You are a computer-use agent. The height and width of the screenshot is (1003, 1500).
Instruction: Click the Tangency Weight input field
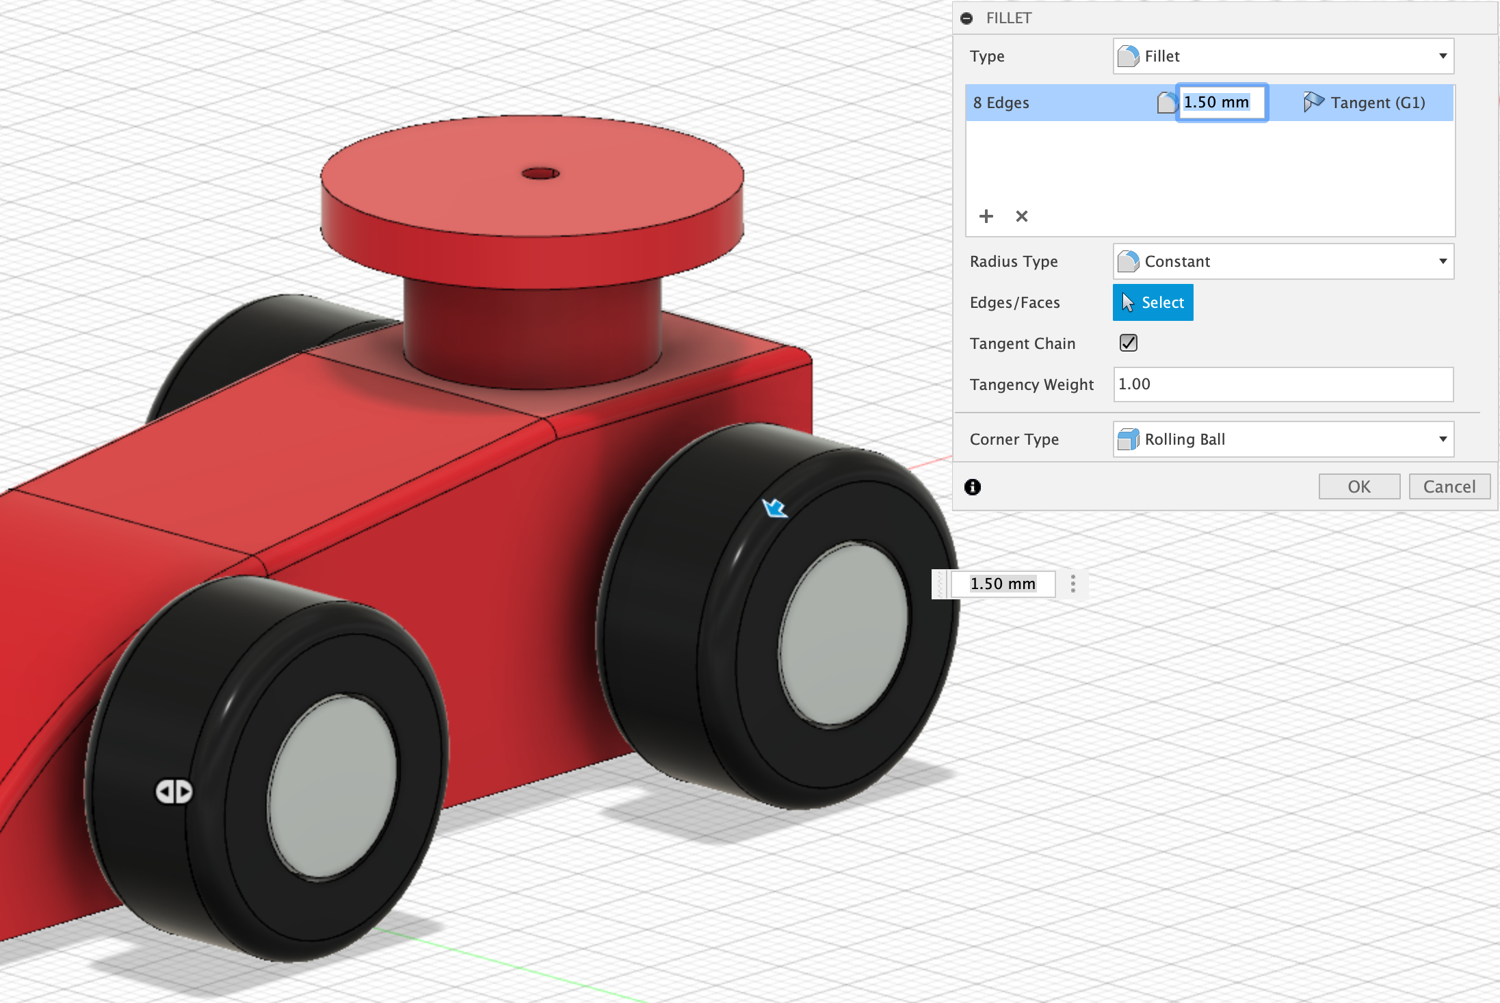(1282, 385)
